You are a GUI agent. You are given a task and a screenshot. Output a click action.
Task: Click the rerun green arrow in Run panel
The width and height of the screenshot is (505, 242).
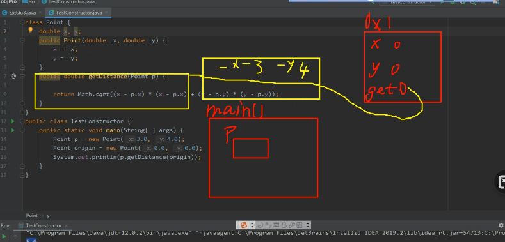pyautogui.click(x=4, y=237)
